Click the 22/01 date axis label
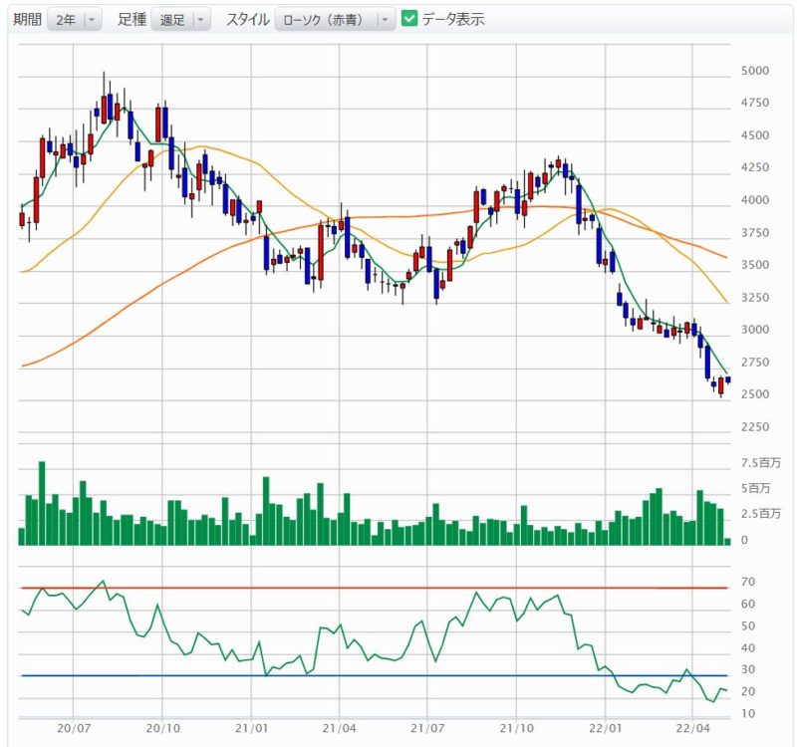The height and width of the screenshot is (747, 797). pos(606,728)
